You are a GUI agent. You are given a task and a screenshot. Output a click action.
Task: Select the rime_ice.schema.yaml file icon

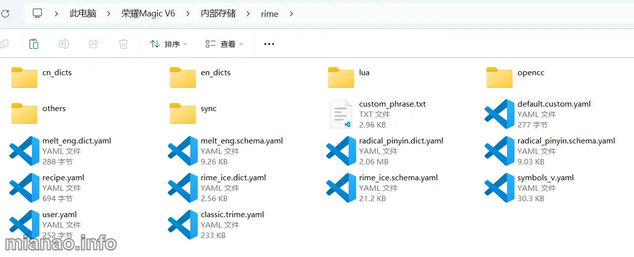tap(341, 188)
